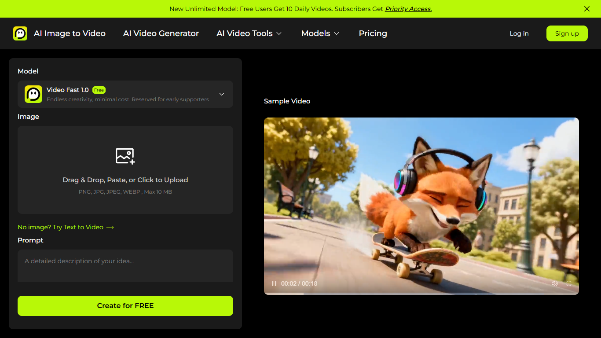Click the arrow icon beside Text to Video
This screenshot has width=601, height=338.
click(x=110, y=227)
